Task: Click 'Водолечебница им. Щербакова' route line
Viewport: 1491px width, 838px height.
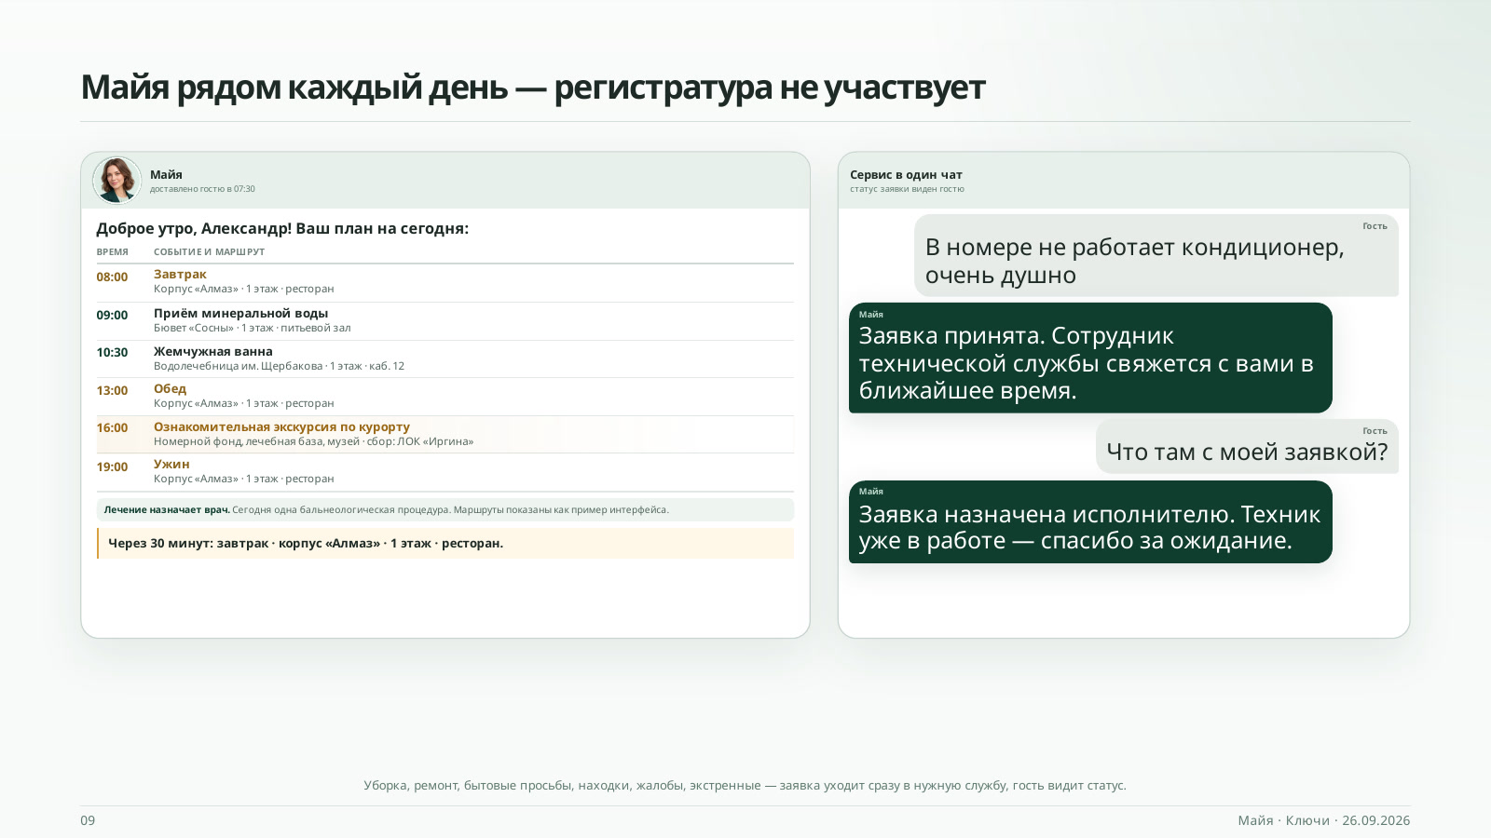Action: pyautogui.click(x=279, y=366)
